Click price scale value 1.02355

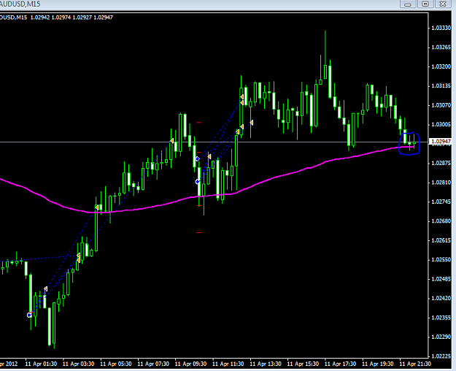point(441,318)
